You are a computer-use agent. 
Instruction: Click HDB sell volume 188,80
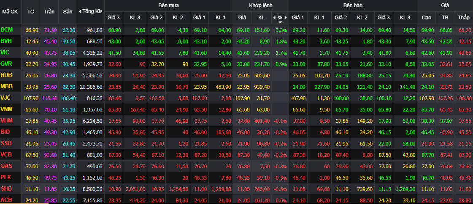[365, 76]
